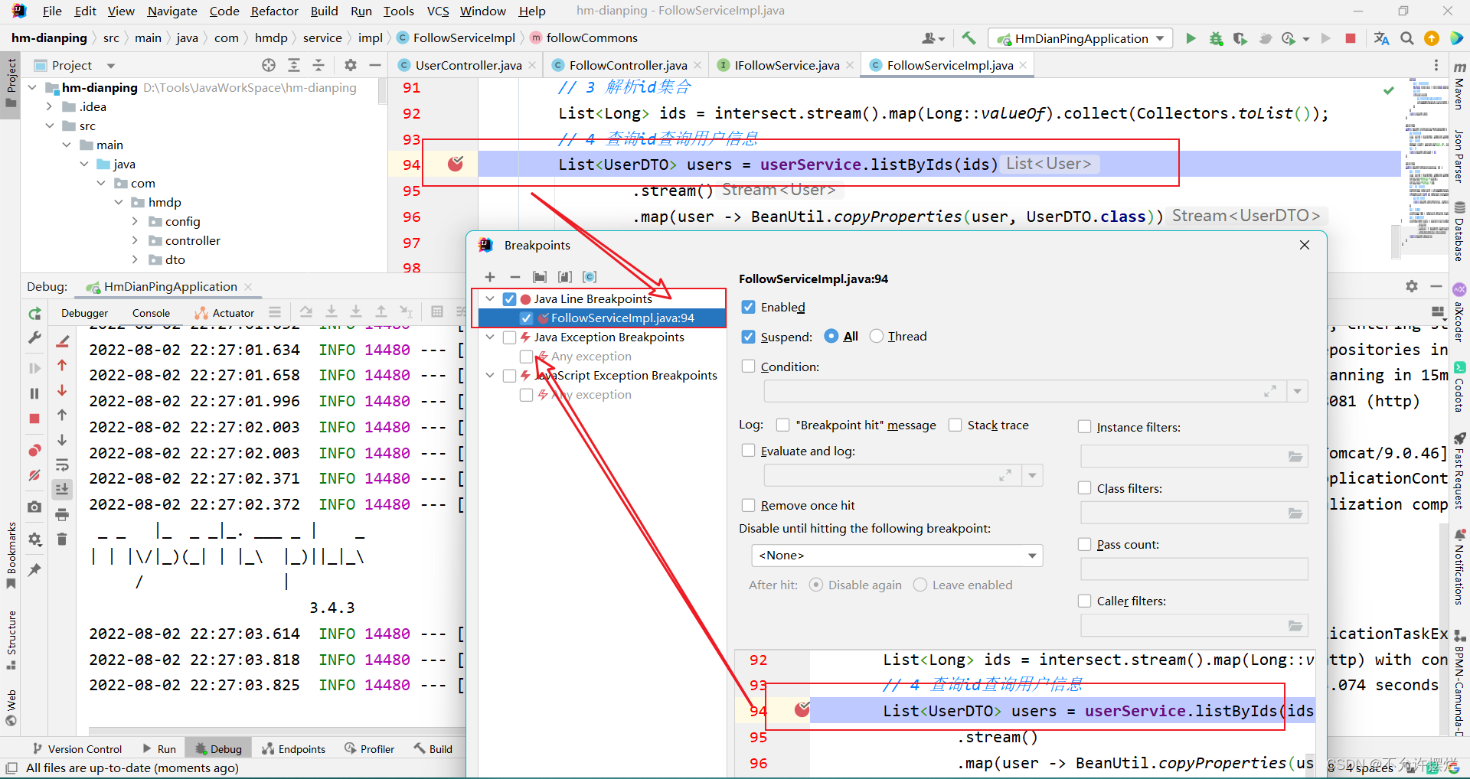Print console output printer icon

pos(62,514)
